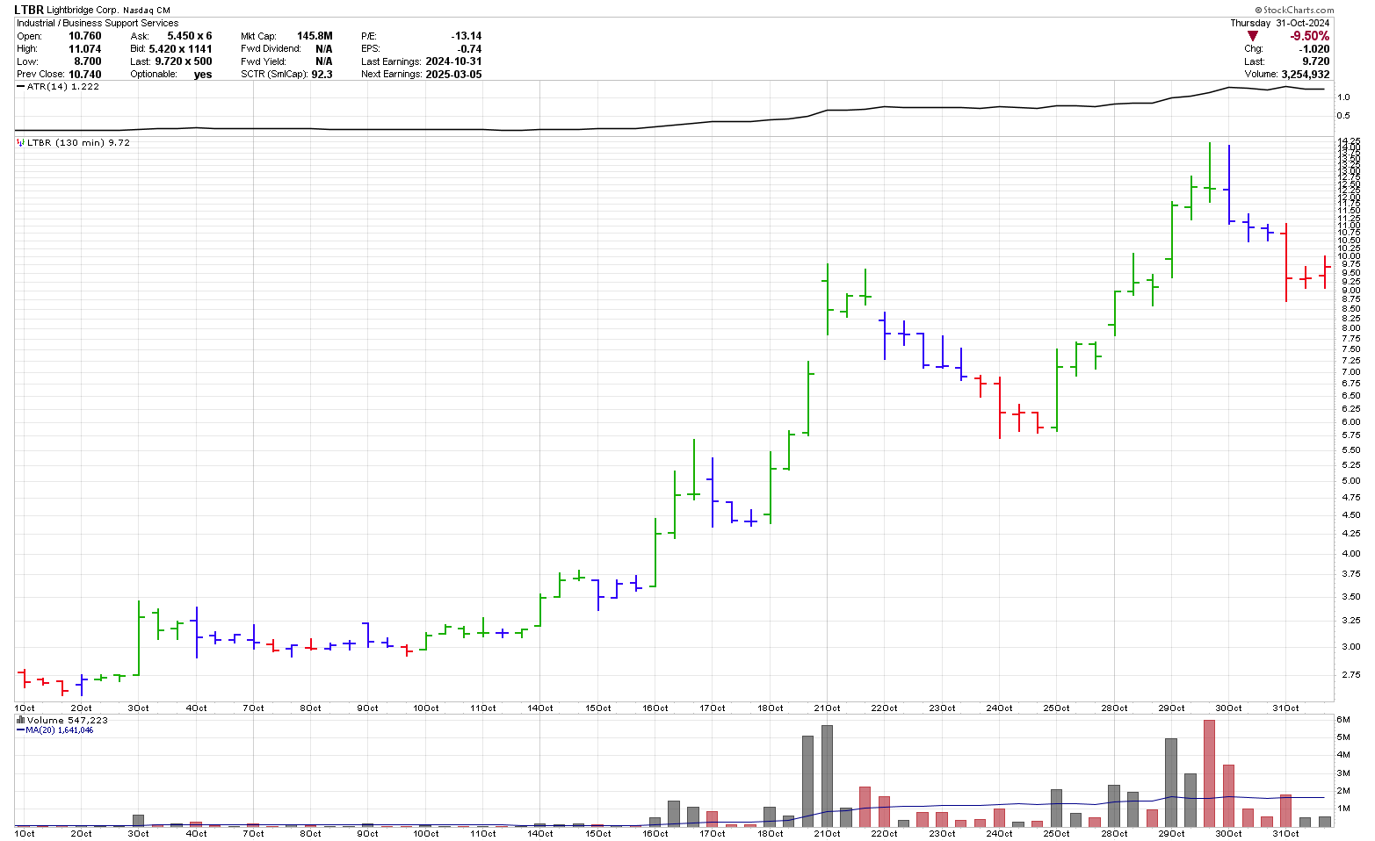The height and width of the screenshot is (841, 1375).
Task: Click the LTBR (130 min) 9.72 legend
Action: pos(78,142)
